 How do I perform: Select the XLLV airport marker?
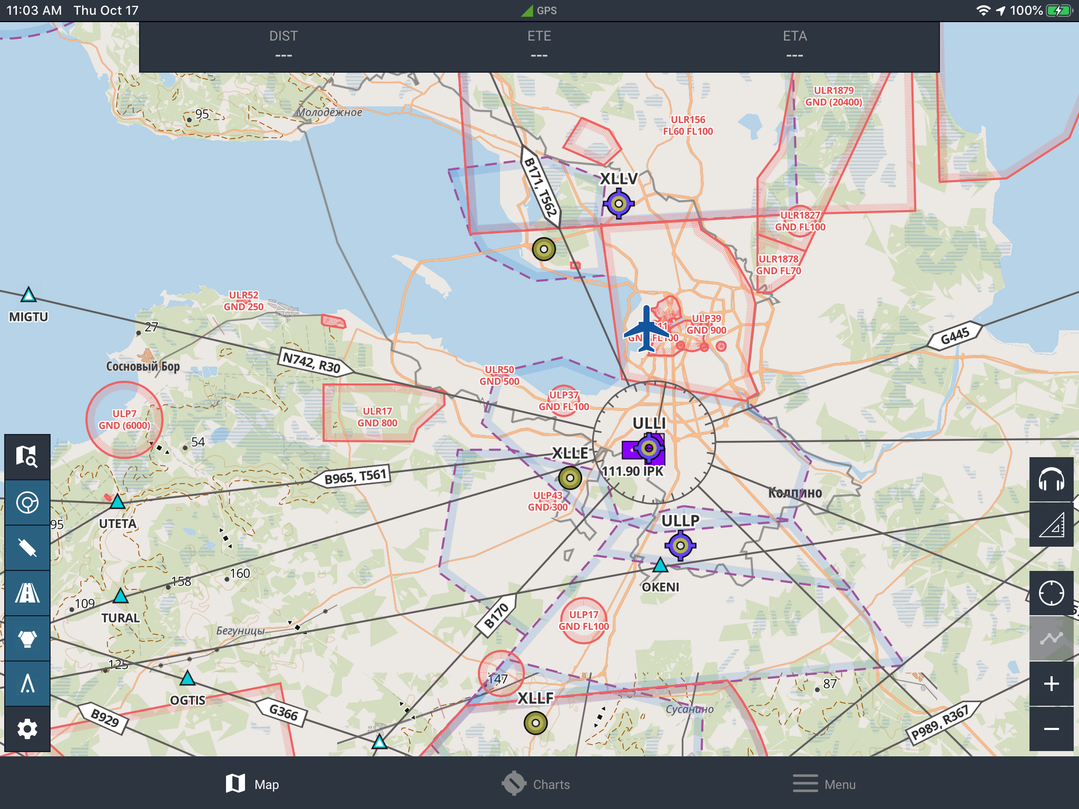coord(619,203)
